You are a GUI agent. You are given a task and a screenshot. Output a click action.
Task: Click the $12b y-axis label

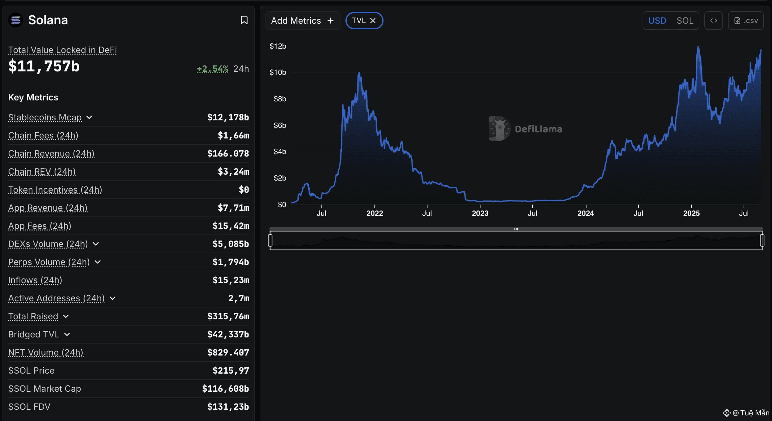[278, 46]
